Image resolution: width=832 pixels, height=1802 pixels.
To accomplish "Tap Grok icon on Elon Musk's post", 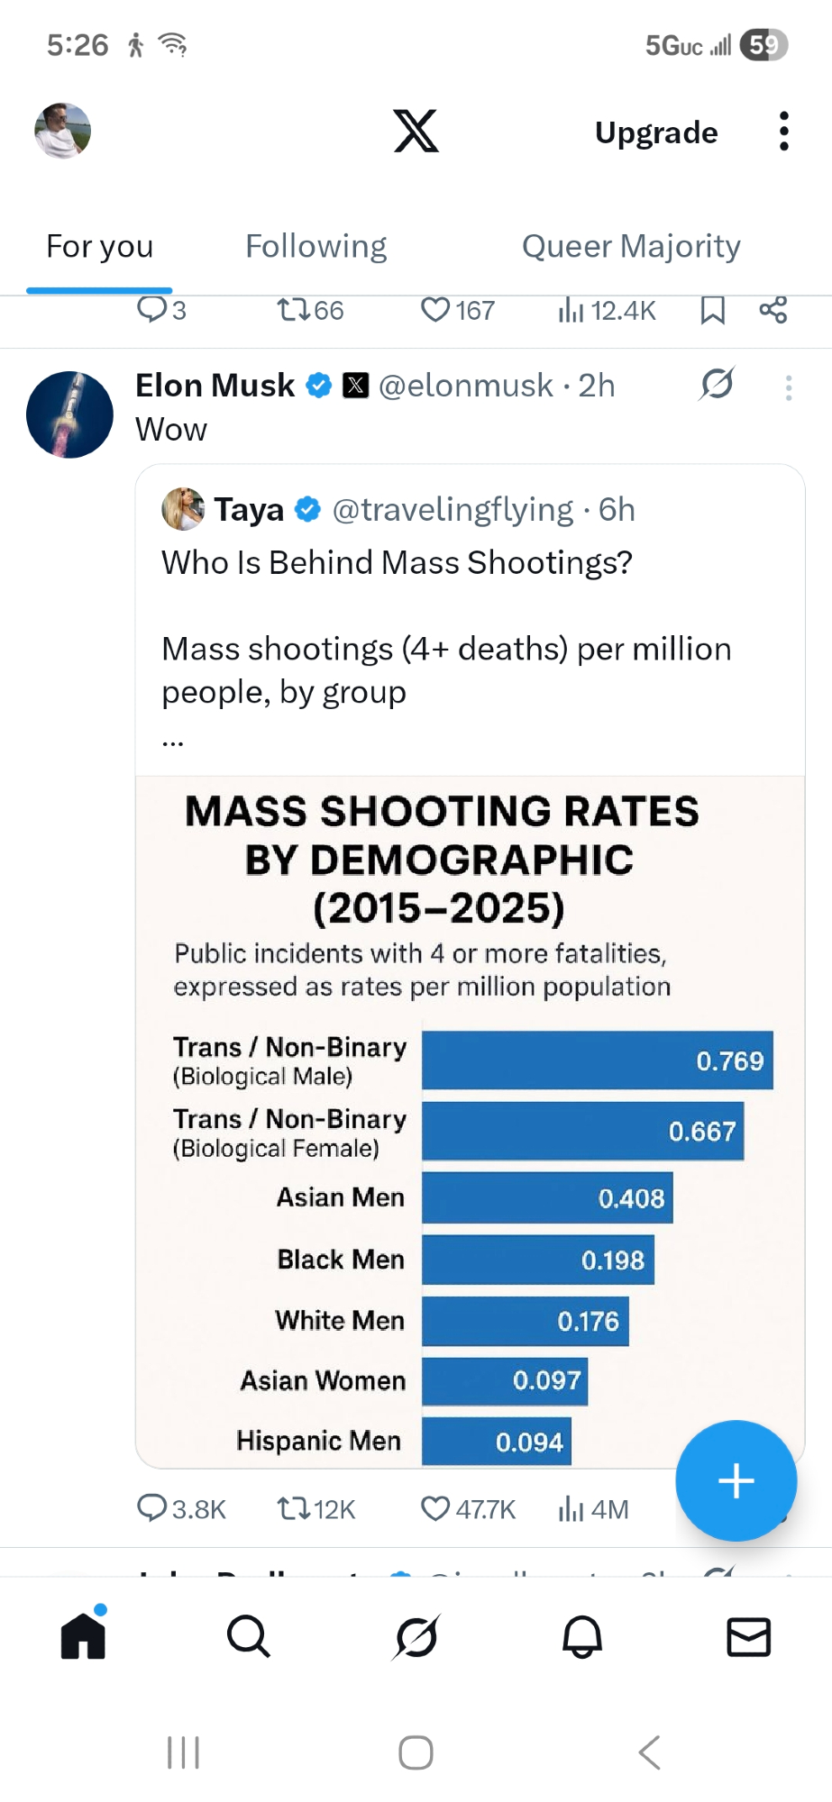I will point(717,385).
